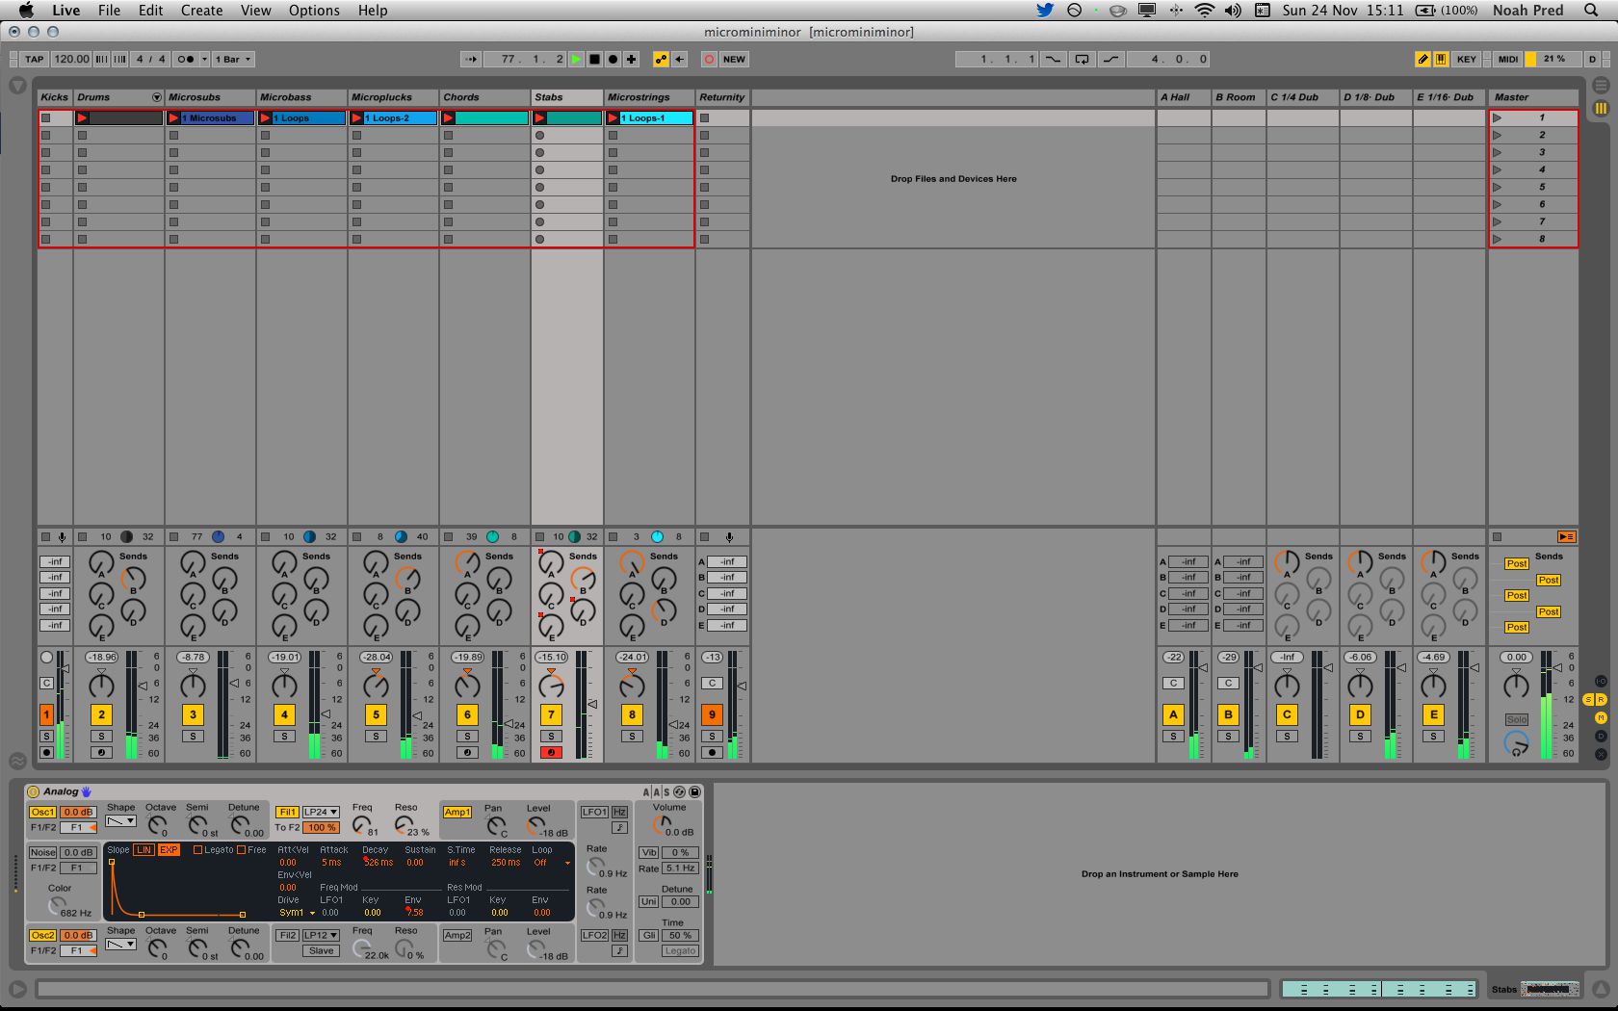The height and width of the screenshot is (1011, 1618).
Task: Toggle the Punch-In switch icon
Action: pos(1054,59)
